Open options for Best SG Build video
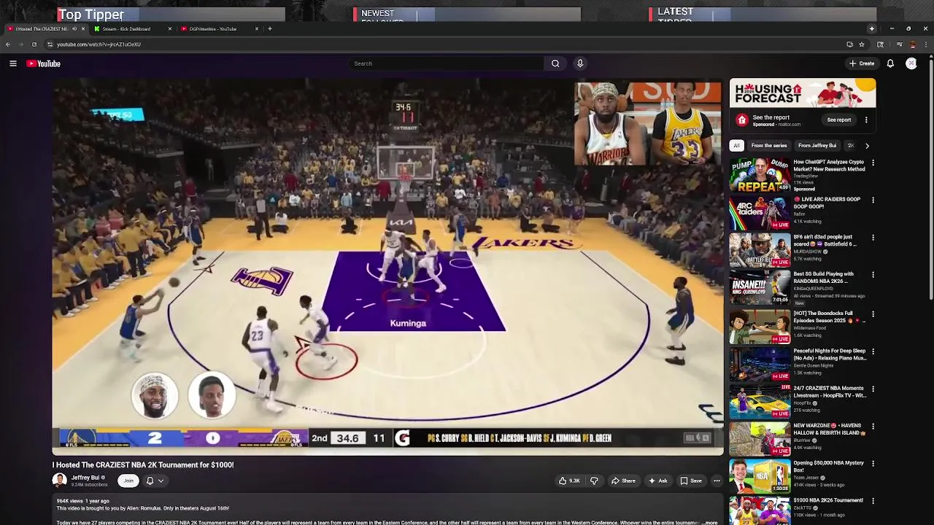 [x=873, y=275]
